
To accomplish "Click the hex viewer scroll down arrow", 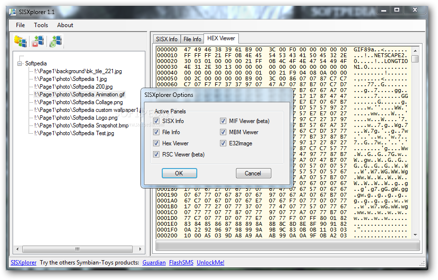I will click(415, 235).
